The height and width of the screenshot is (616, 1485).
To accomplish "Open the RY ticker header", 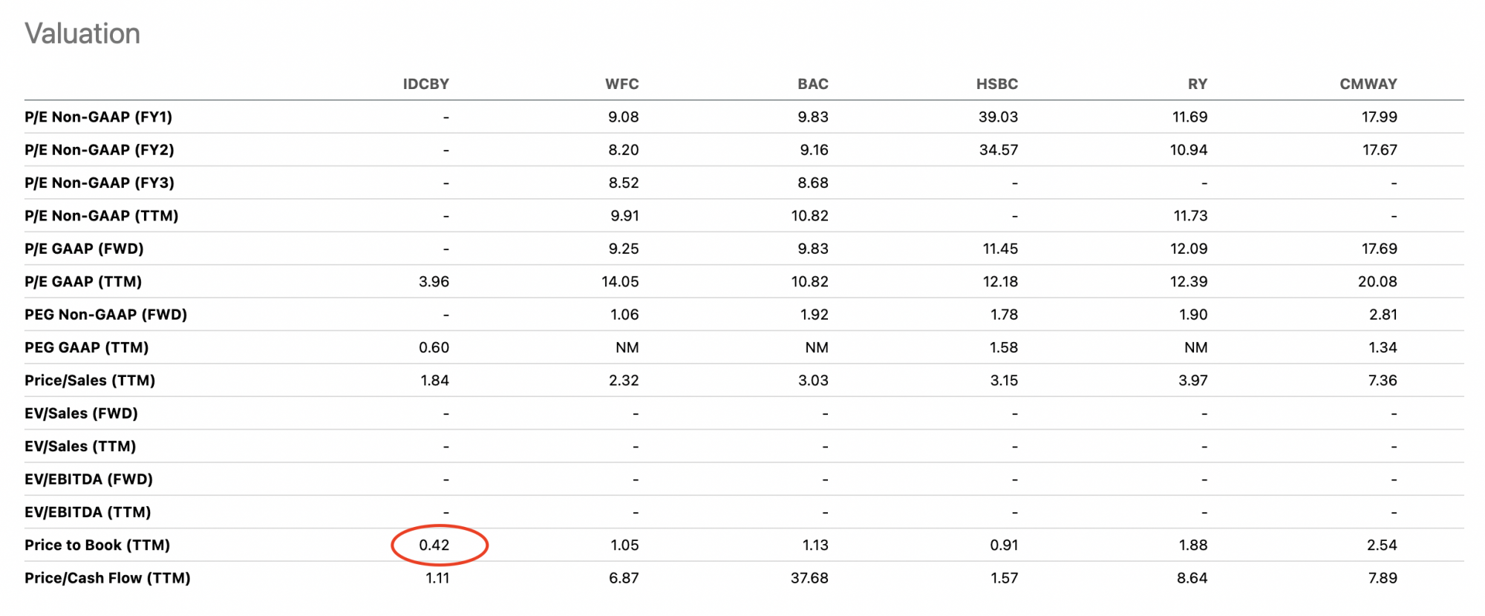I will (x=1197, y=84).
